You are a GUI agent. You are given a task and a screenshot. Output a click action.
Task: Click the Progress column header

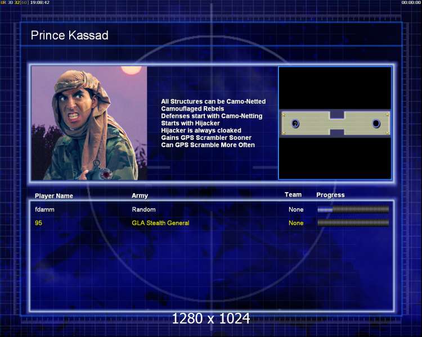pos(330,195)
